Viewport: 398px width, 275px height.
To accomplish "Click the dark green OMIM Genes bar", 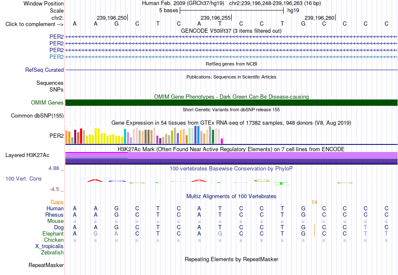I will (231, 102).
